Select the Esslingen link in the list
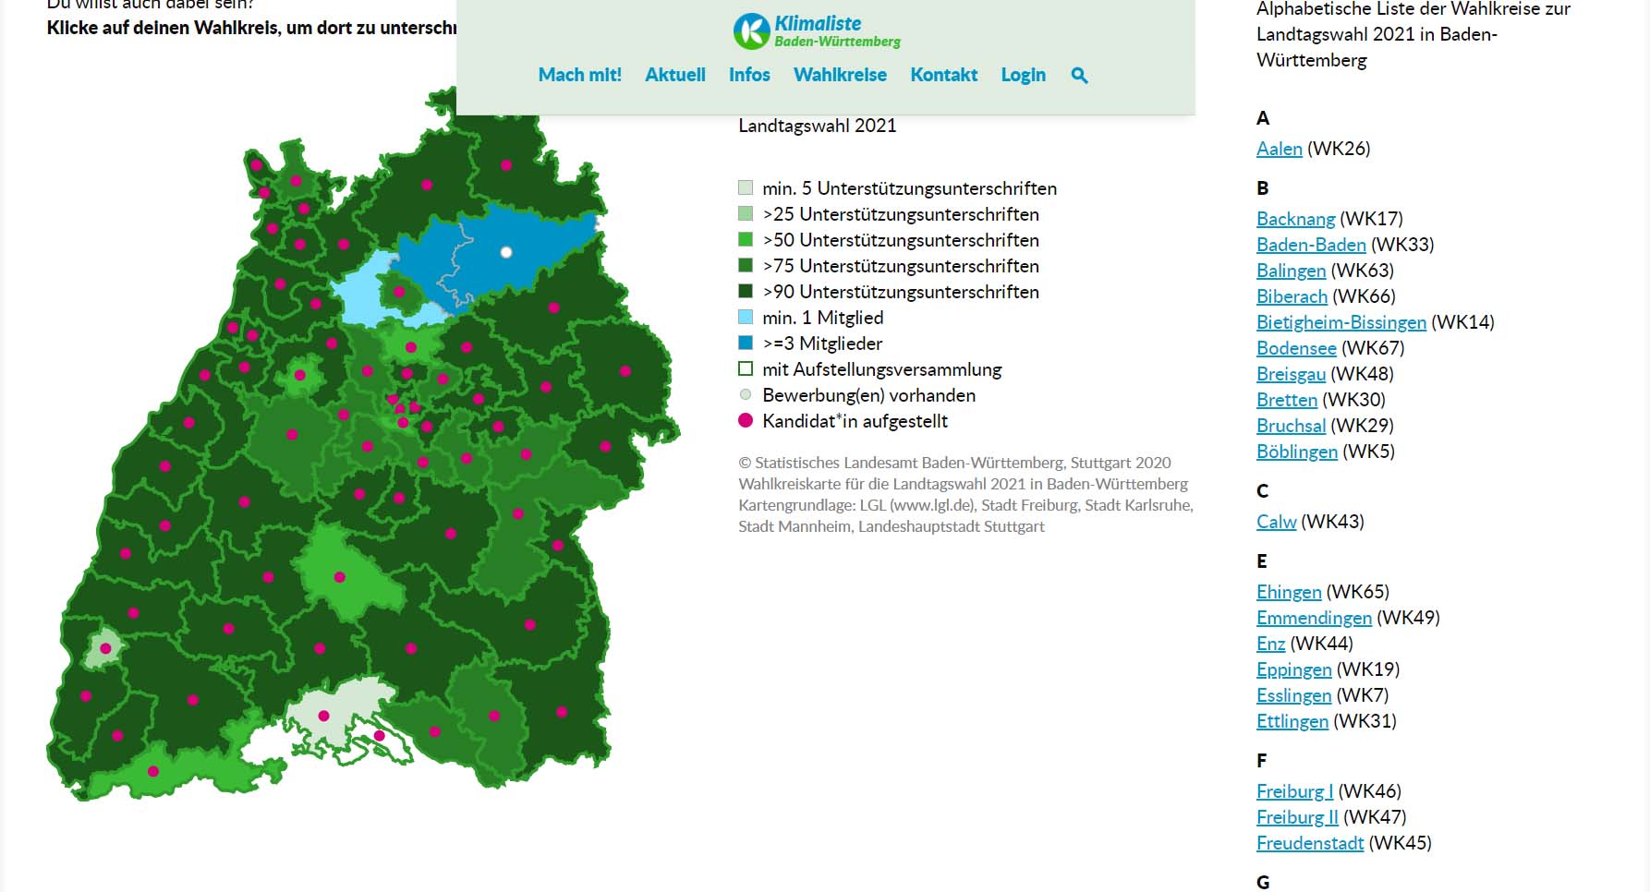Screen dimensions: 1650x892 click(1293, 695)
